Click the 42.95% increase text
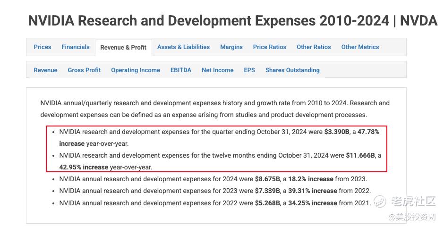The image size is (444, 227). pos(84,167)
